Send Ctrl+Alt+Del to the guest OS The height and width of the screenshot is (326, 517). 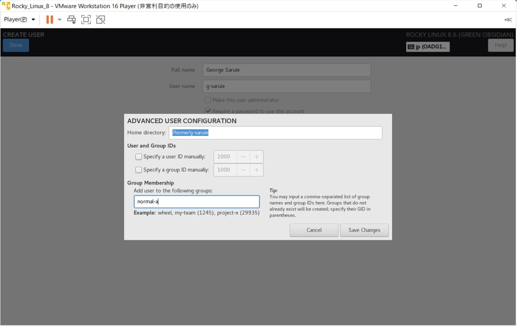tap(72, 19)
